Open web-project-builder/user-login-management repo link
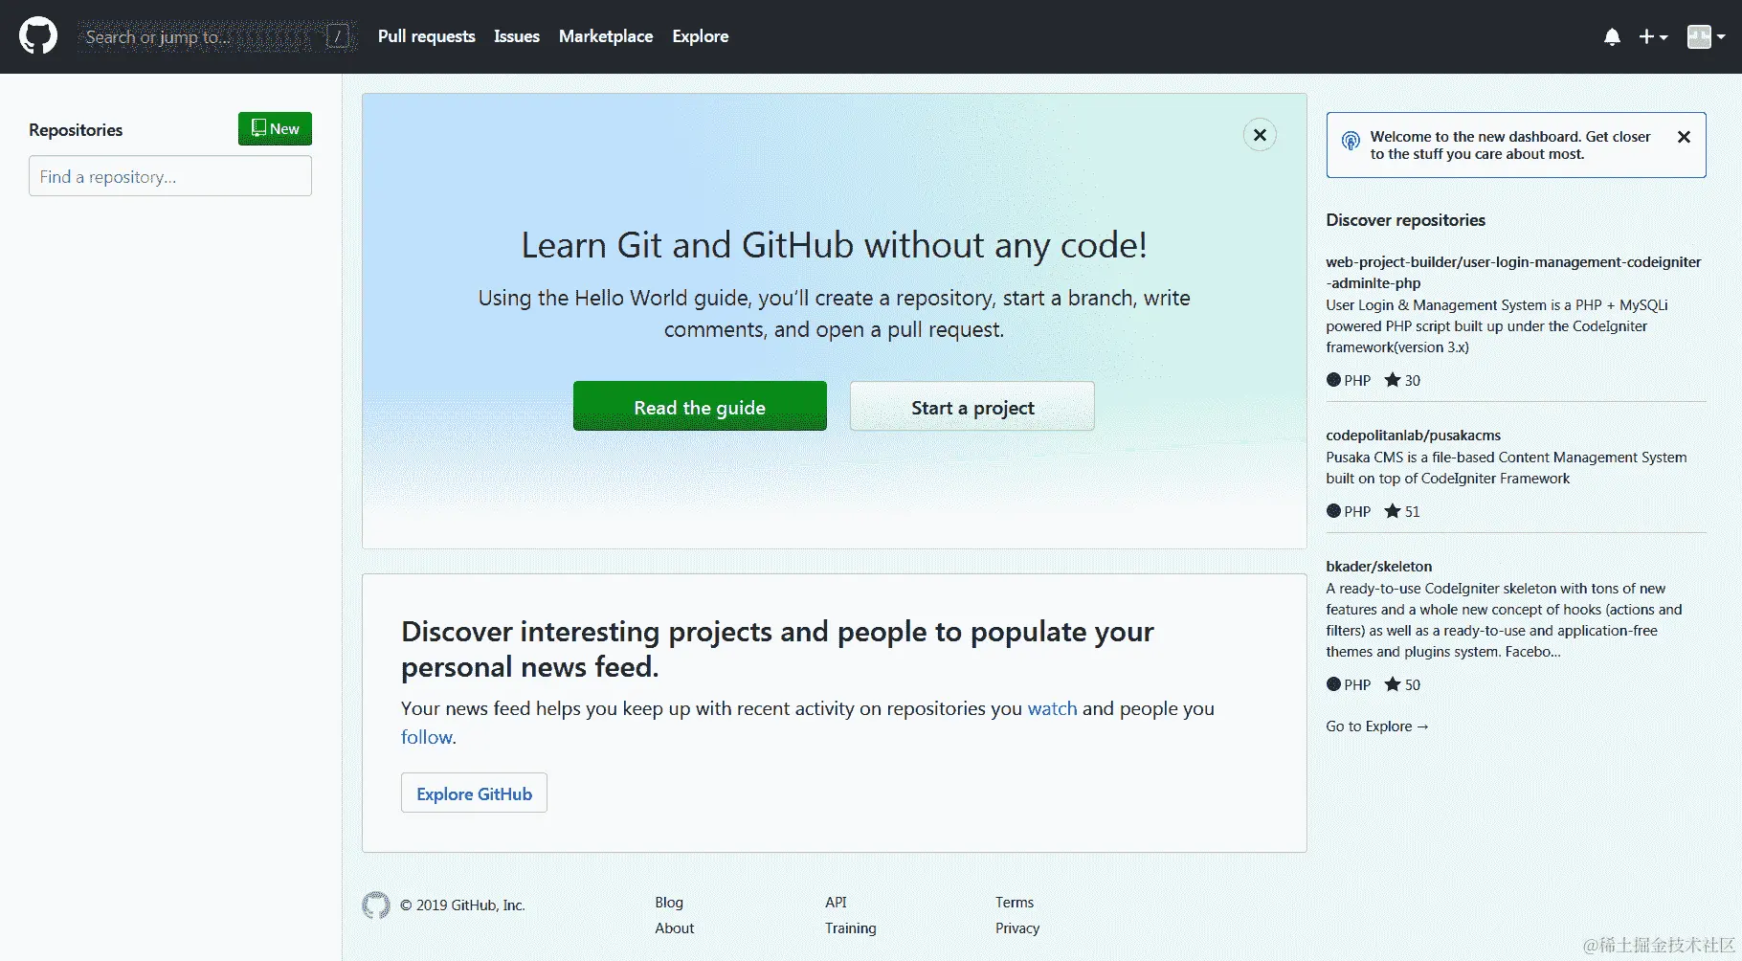 click(1513, 272)
